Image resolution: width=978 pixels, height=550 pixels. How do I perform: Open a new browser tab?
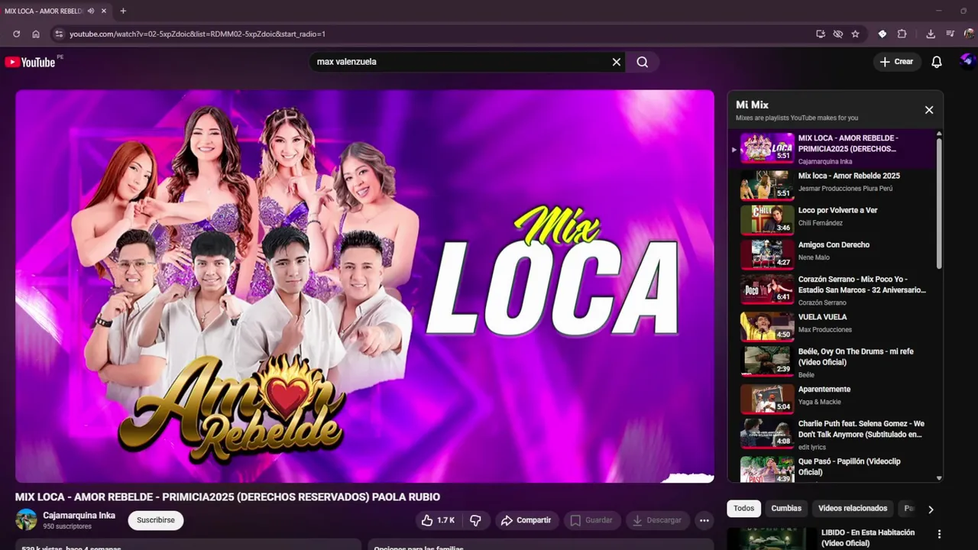pyautogui.click(x=123, y=11)
